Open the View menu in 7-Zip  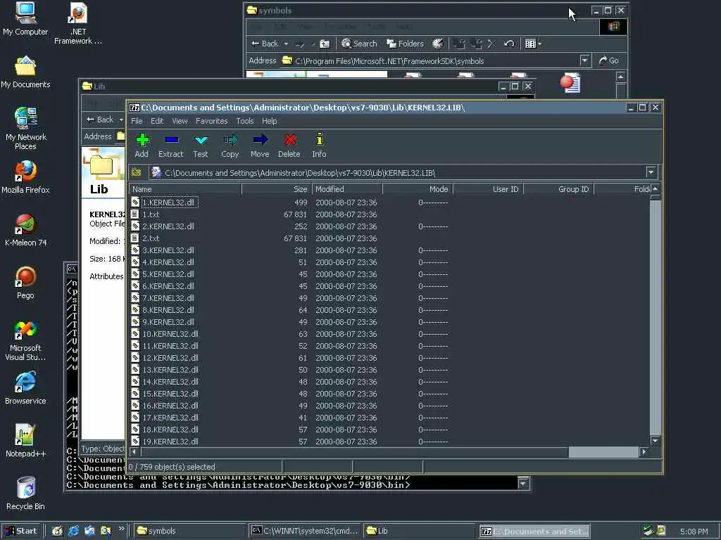coord(180,121)
